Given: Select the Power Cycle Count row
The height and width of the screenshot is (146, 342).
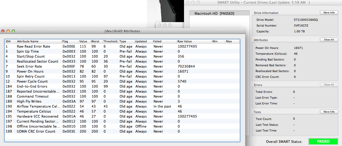Looking at the screenshot, I should tap(122, 81).
